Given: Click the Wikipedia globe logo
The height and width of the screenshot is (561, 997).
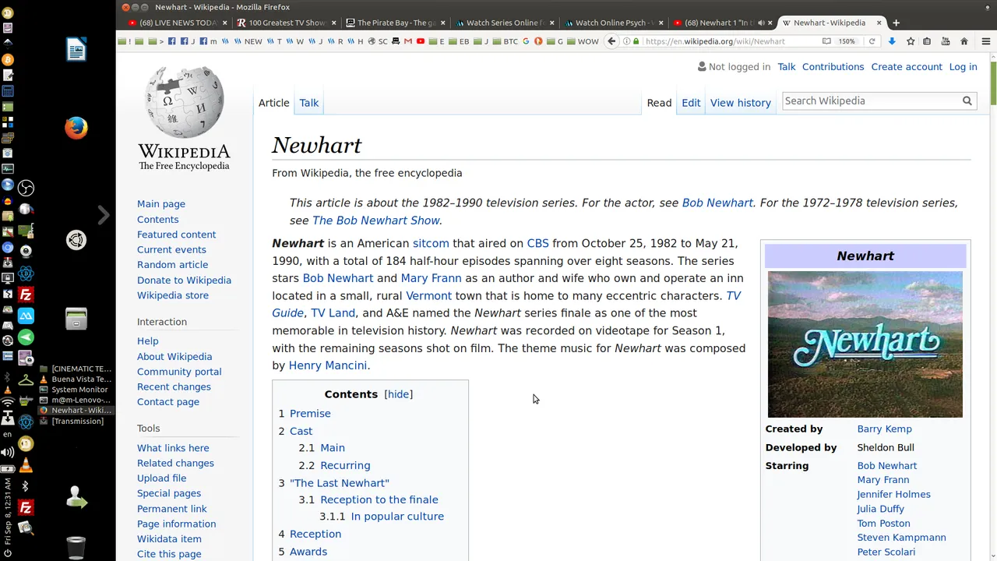Looking at the screenshot, I should click(x=185, y=102).
